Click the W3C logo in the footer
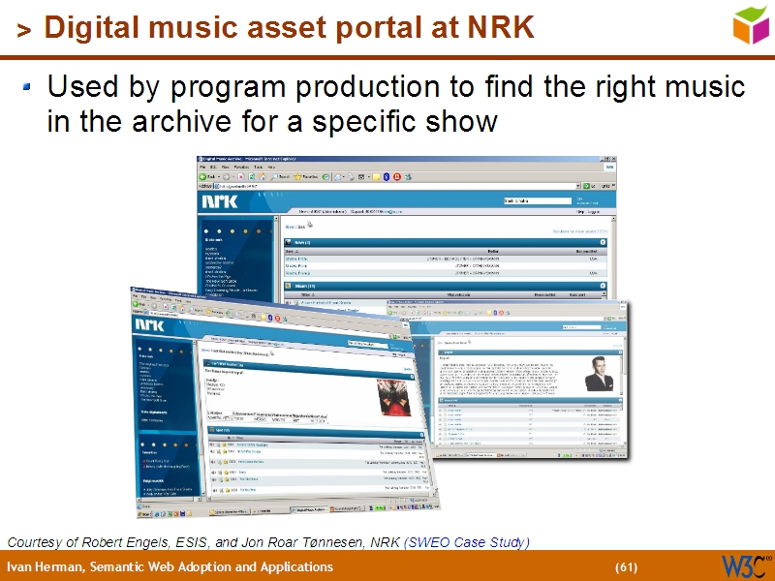775x581 pixels. coord(746,566)
